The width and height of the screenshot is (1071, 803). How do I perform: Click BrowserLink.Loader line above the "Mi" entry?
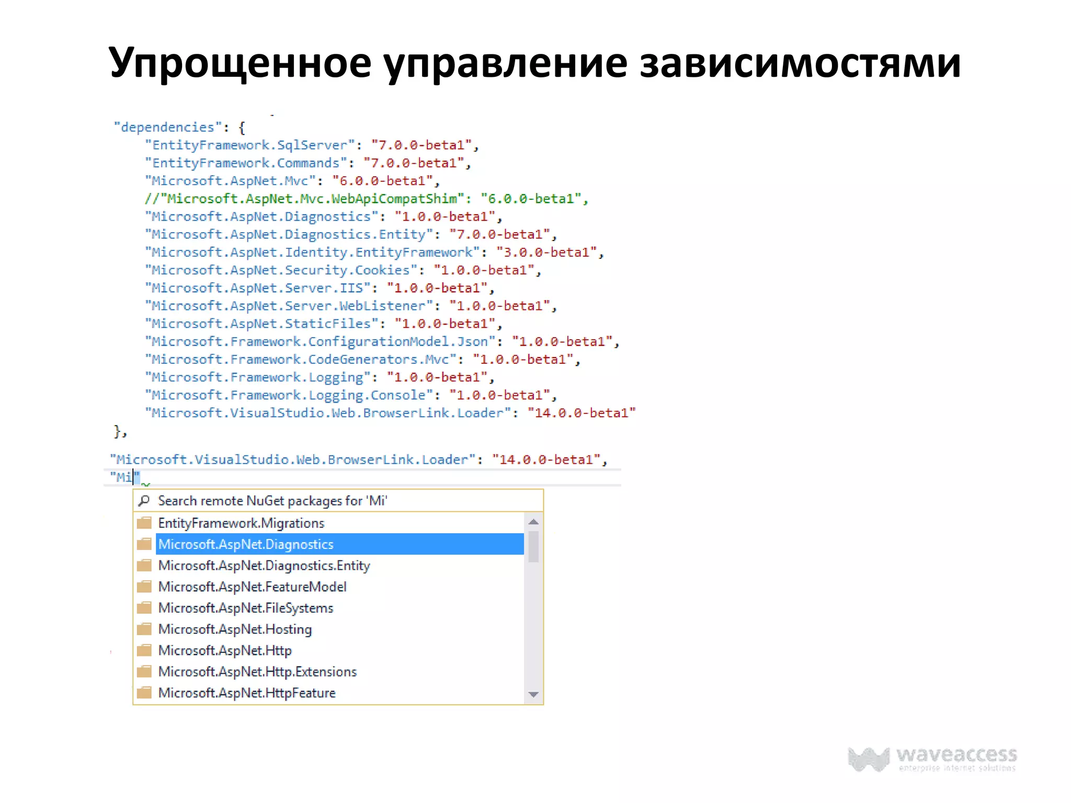click(x=358, y=460)
